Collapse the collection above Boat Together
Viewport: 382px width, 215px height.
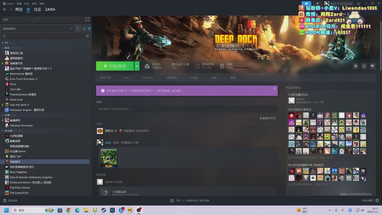3,130
